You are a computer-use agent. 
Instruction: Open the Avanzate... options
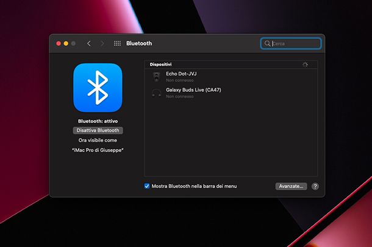click(x=291, y=186)
